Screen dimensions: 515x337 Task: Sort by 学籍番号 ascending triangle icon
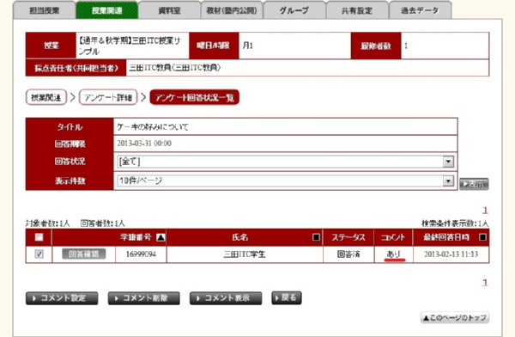161,237
